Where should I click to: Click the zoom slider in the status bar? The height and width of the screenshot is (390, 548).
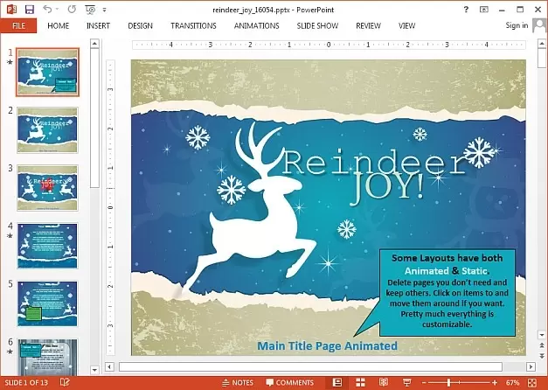pos(448,383)
